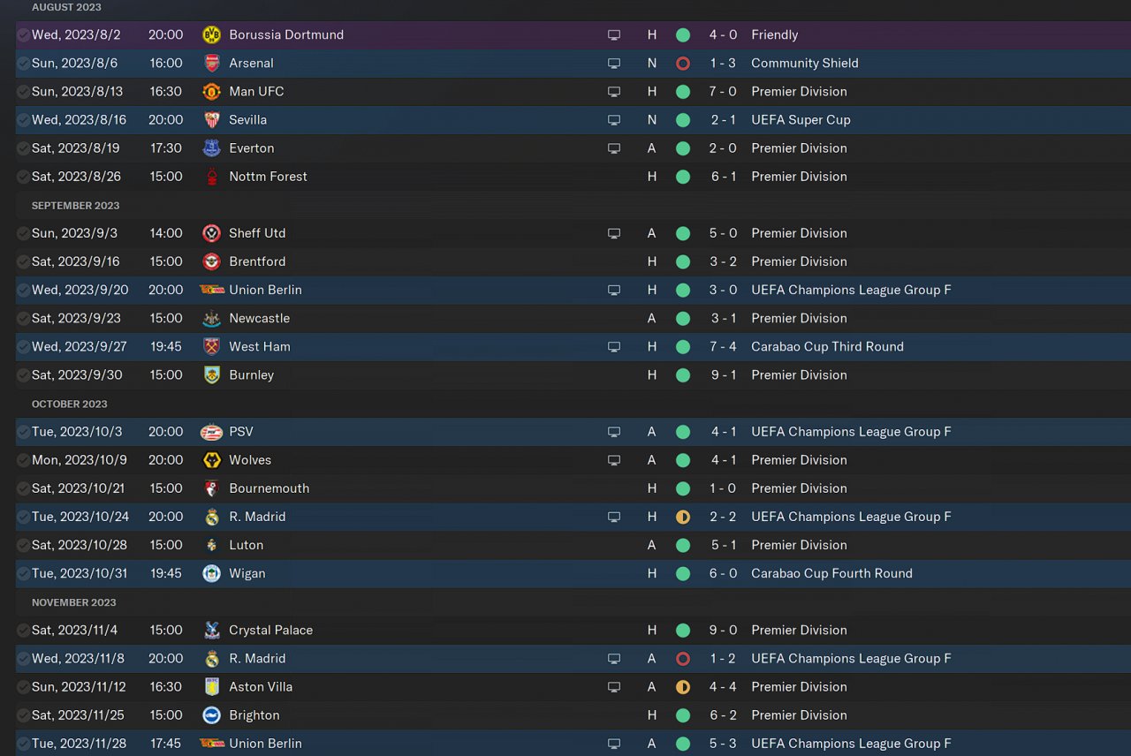Open the Carabao Cup Third Round competition

click(827, 347)
